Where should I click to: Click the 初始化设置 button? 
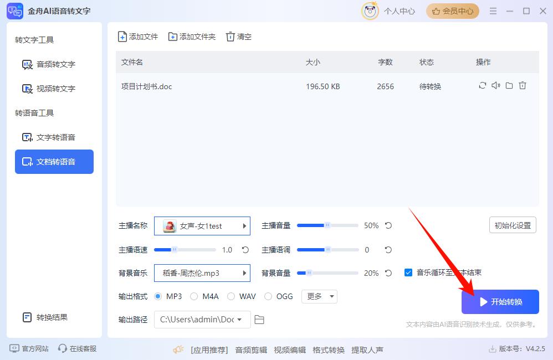(x=513, y=225)
